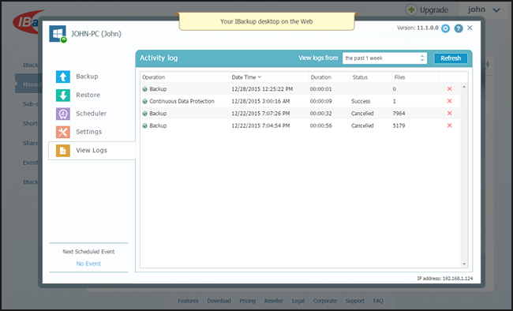Click the Duration column header
The width and height of the screenshot is (513, 311).
point(320,77)
